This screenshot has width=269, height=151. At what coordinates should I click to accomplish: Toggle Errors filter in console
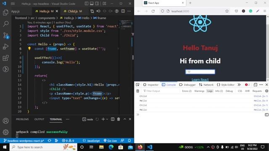[x=187, y=91]
